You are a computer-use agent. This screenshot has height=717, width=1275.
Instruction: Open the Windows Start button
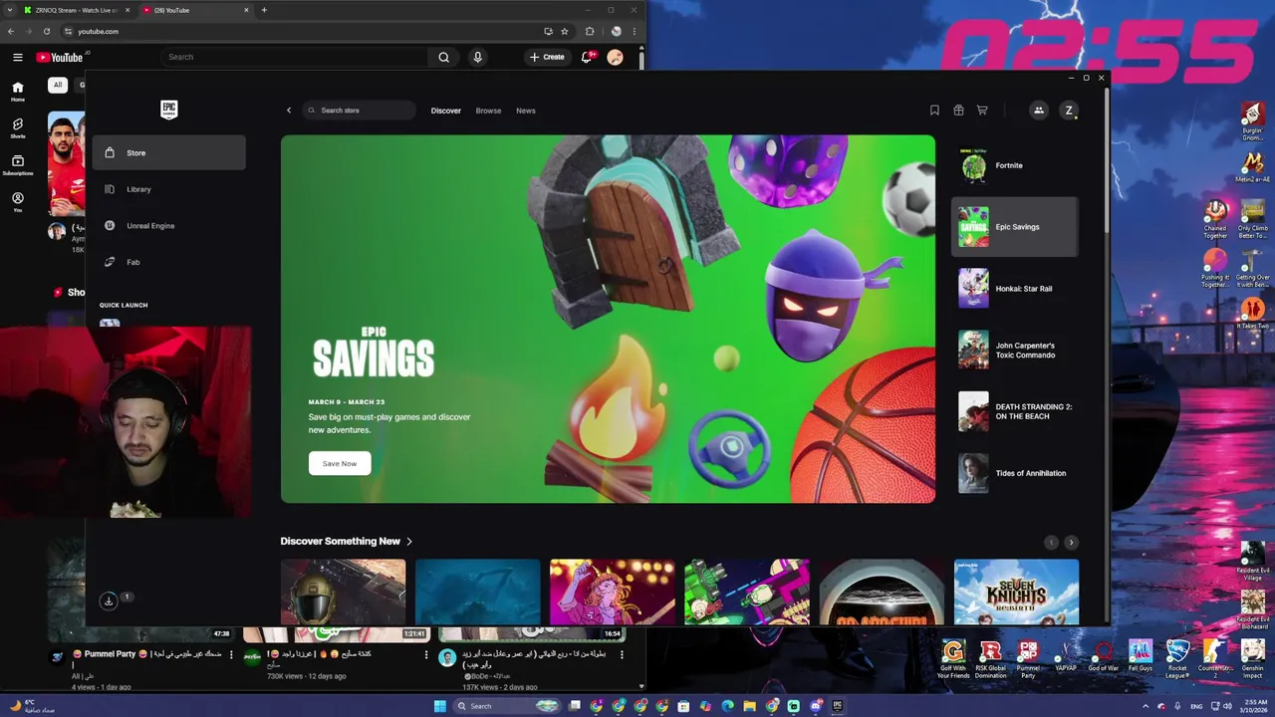pos(440,706)
